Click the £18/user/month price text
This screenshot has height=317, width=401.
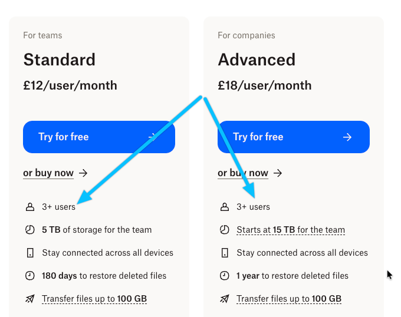pos(265,85)
